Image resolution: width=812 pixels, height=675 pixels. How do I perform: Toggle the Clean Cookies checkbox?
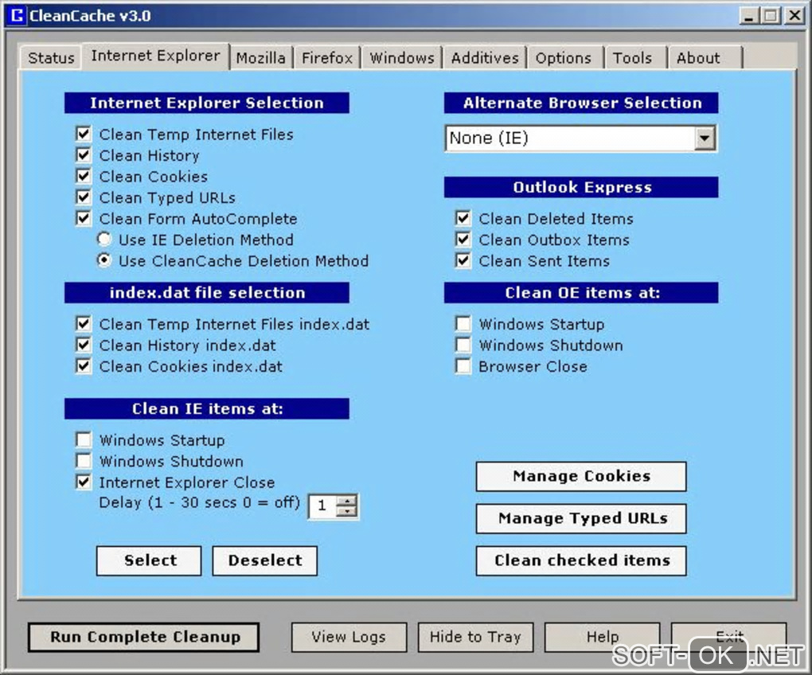coord(84,176)
